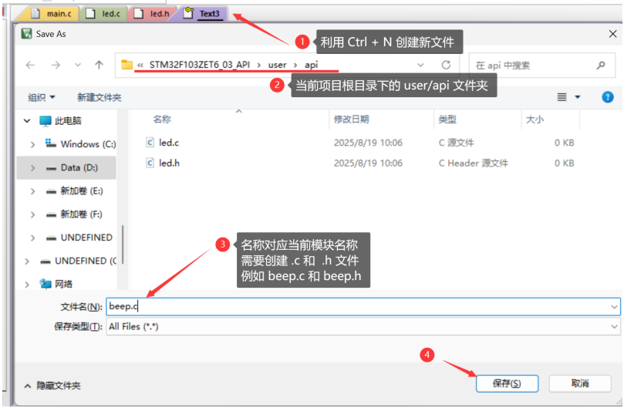Screen dimensions: 634x408
Task: Sort by 修改日期 column header
Action: point(351,120)
